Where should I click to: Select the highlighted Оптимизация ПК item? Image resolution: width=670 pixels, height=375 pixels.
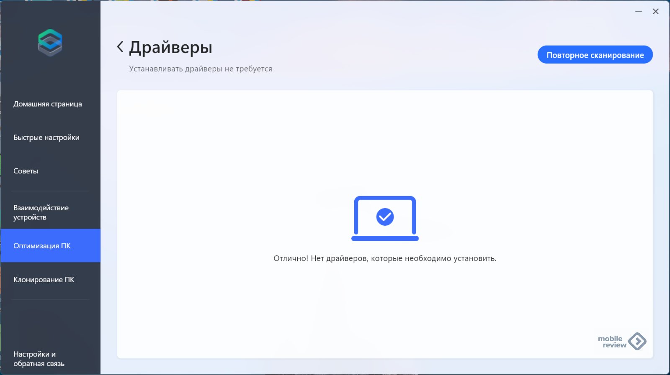42,246
